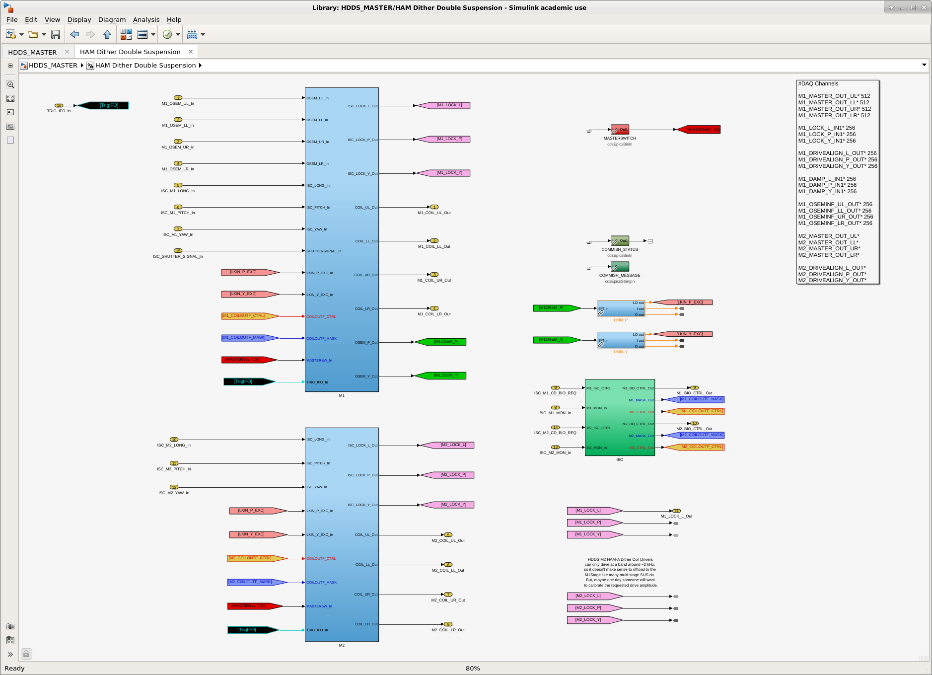932x675 pixels.
Task: Close the HAM Dither Double Suspension tab
Action: 191,52
